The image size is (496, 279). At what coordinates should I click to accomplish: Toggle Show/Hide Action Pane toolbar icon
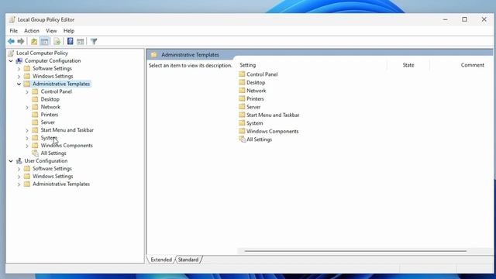click(81, 41)
